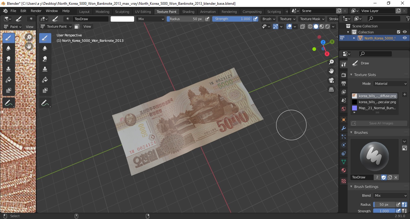
Task: Select the Soften tool in 3D viewport toolbar
Action: click(x=45, y=48)
